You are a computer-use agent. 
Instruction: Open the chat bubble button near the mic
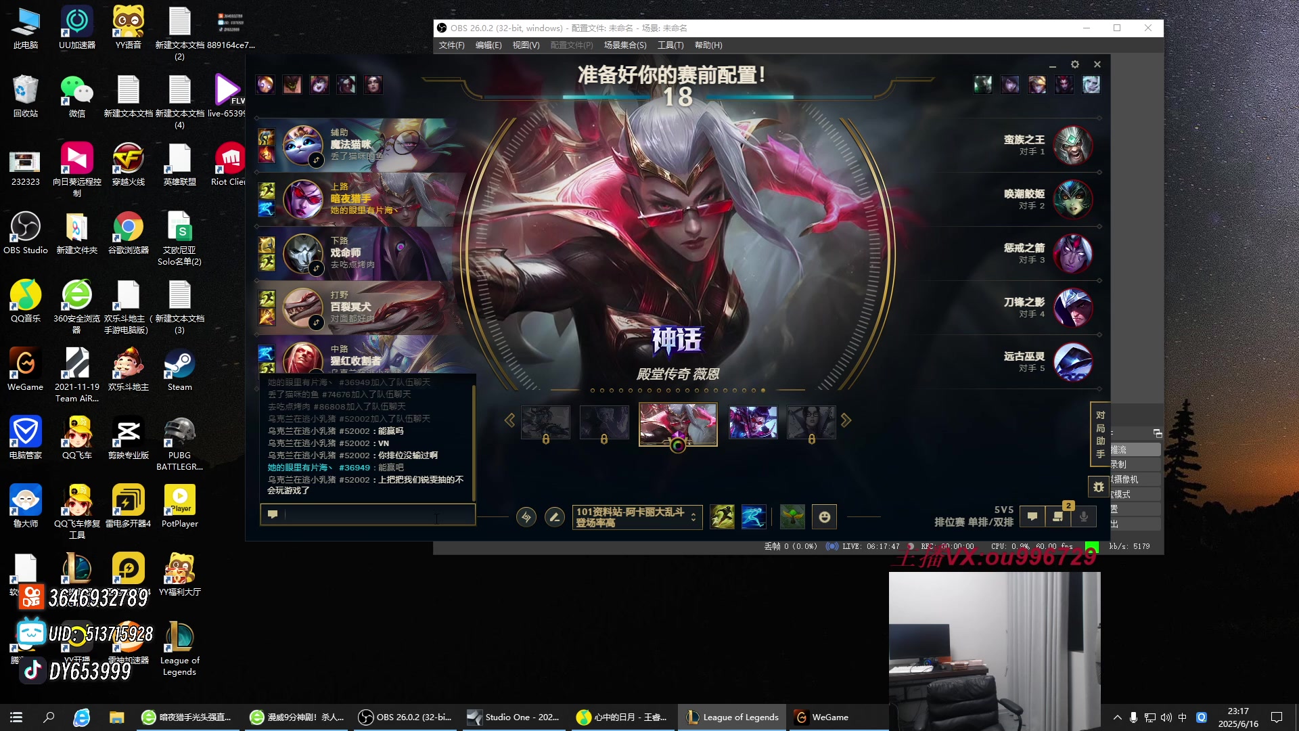coord(1032,516)
